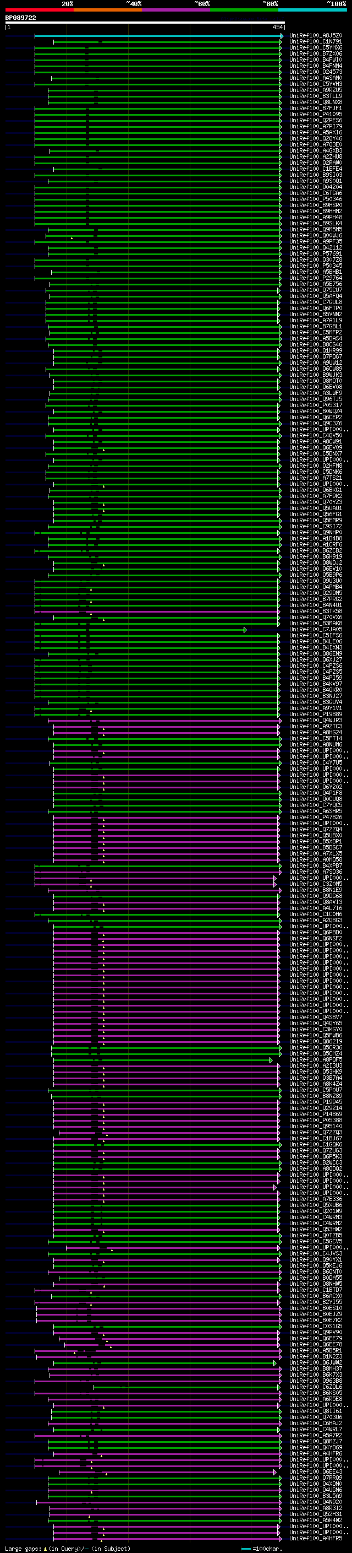Click the green ~80% legend segment
The height and width of the screenshot is (1553, 352).
[244, 10]
